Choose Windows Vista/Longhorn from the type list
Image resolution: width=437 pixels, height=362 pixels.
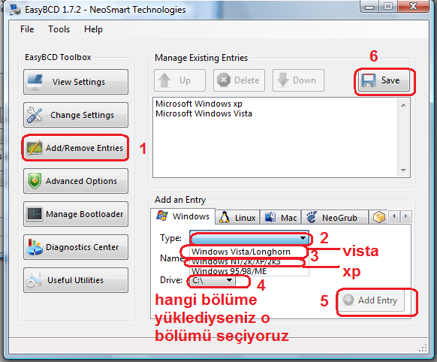(241, 252)
